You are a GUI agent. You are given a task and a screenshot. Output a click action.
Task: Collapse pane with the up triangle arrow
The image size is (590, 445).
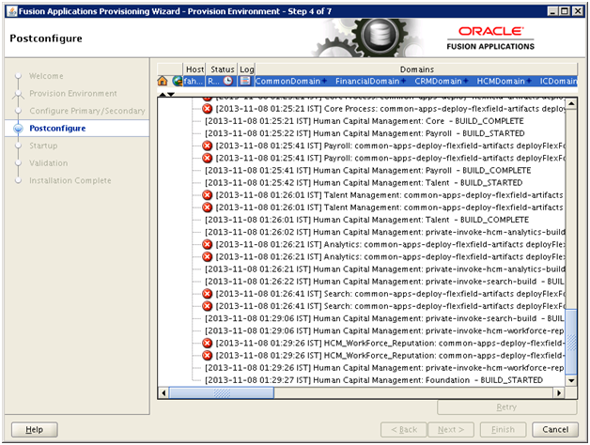point(163,94)
